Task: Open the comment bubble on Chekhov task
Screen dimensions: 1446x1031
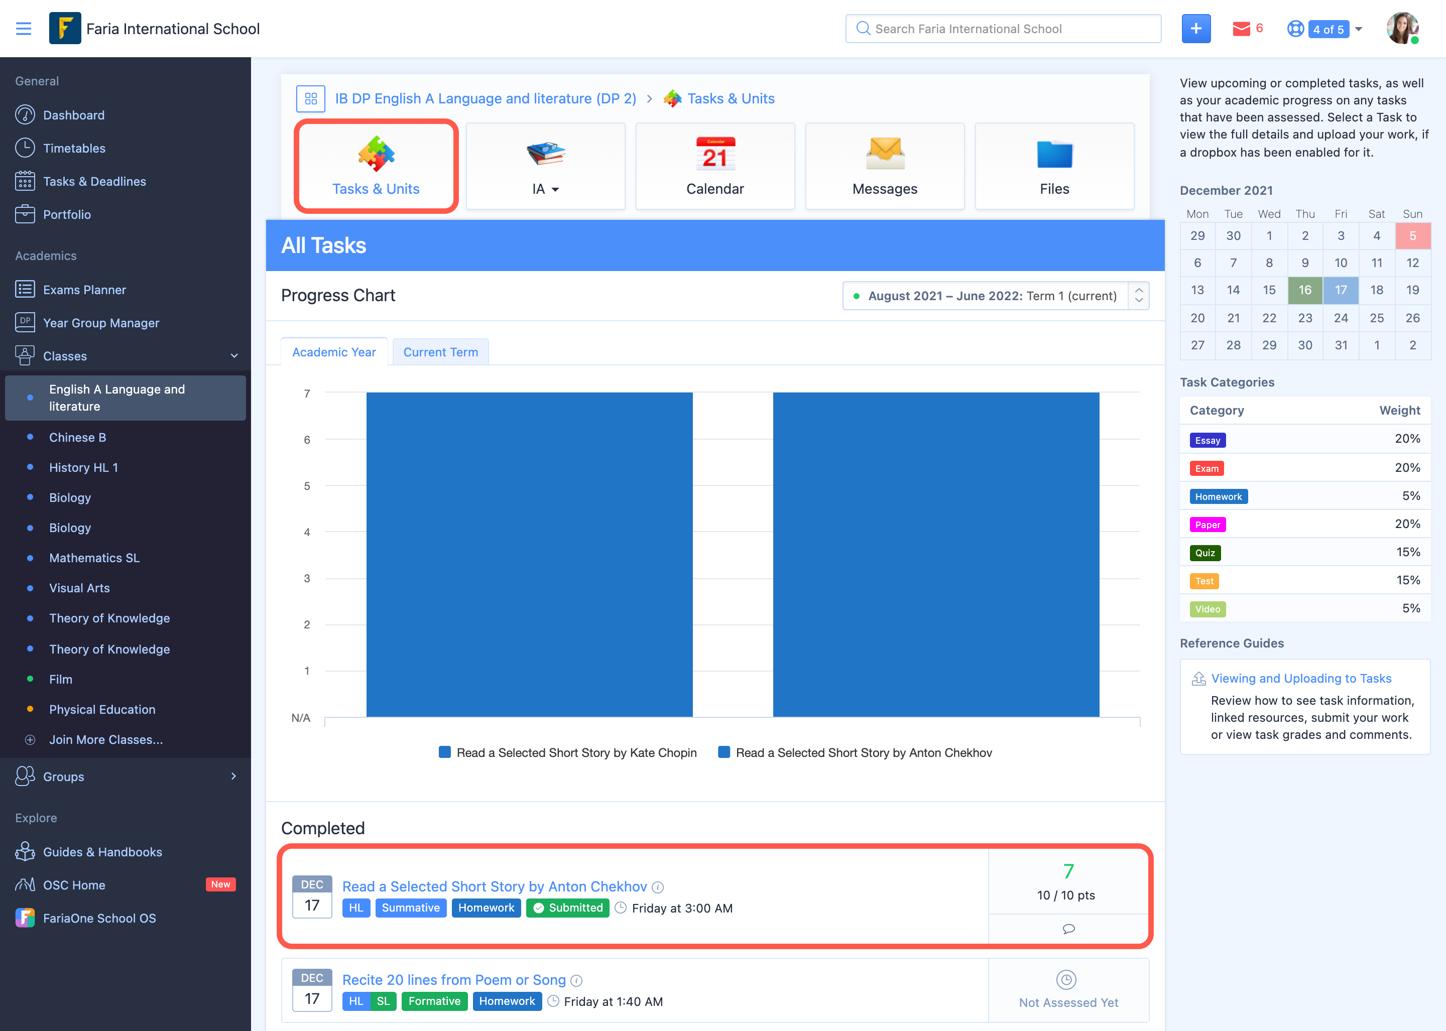Action: coord(1069,929)
